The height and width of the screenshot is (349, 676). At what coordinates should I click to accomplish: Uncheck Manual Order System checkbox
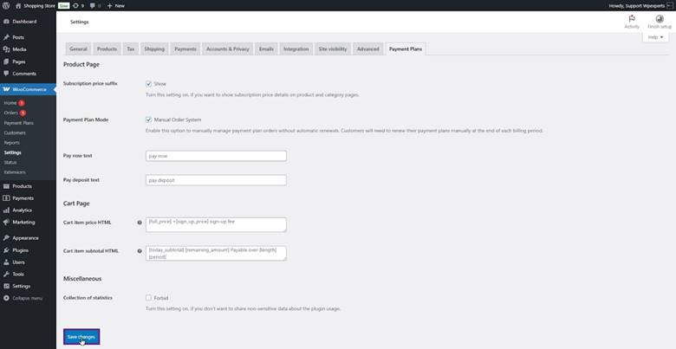point(148,120)
